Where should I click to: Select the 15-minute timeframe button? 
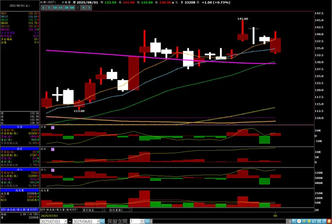[x=61, y=8]
